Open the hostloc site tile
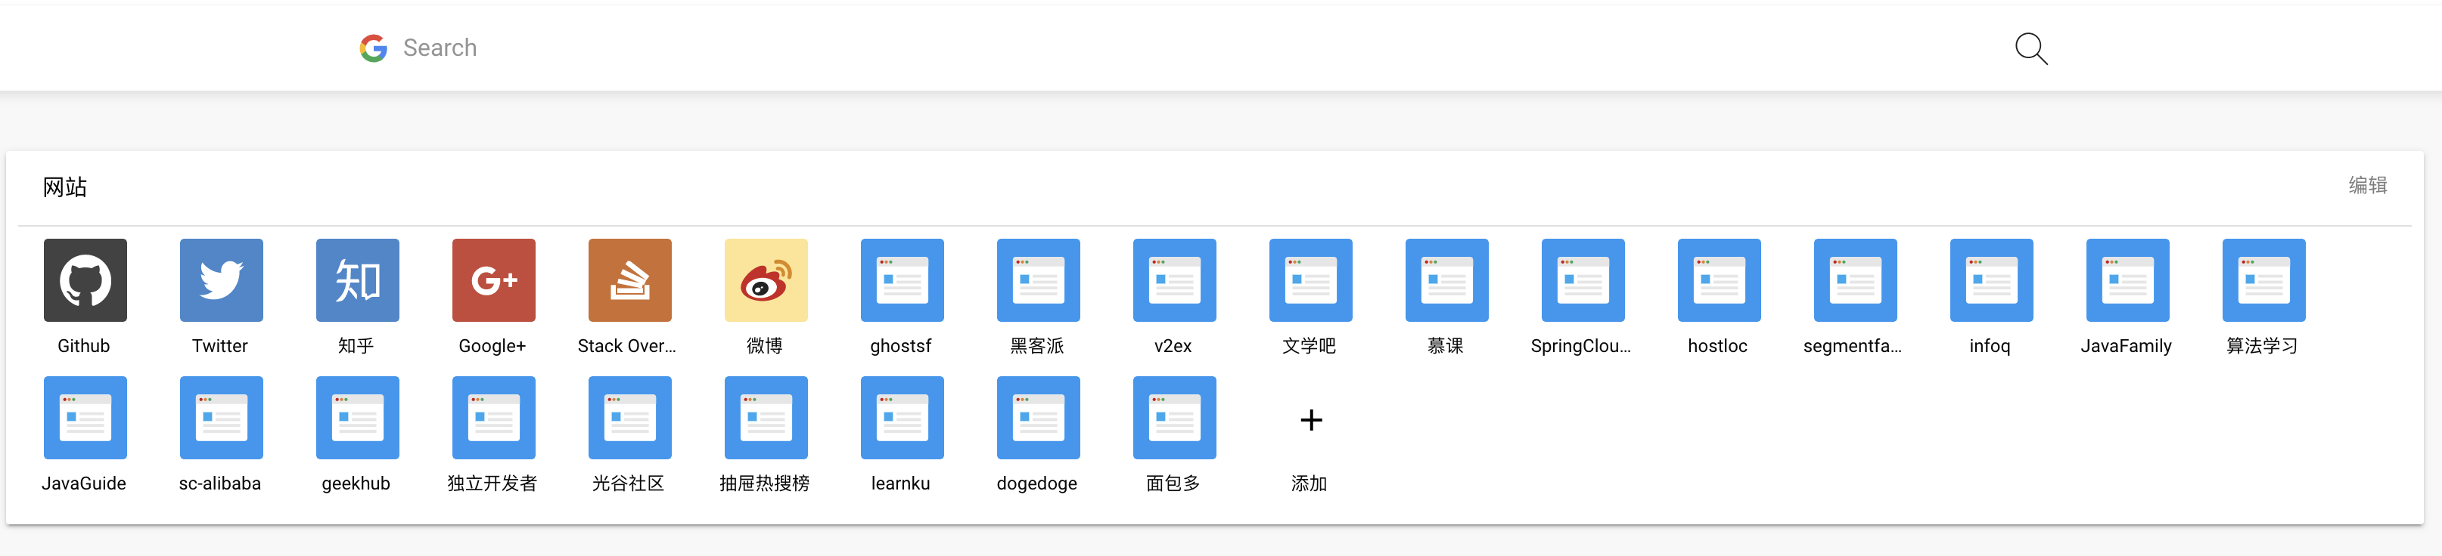Screen dimensions: 2442x556 pos(1720,280)
